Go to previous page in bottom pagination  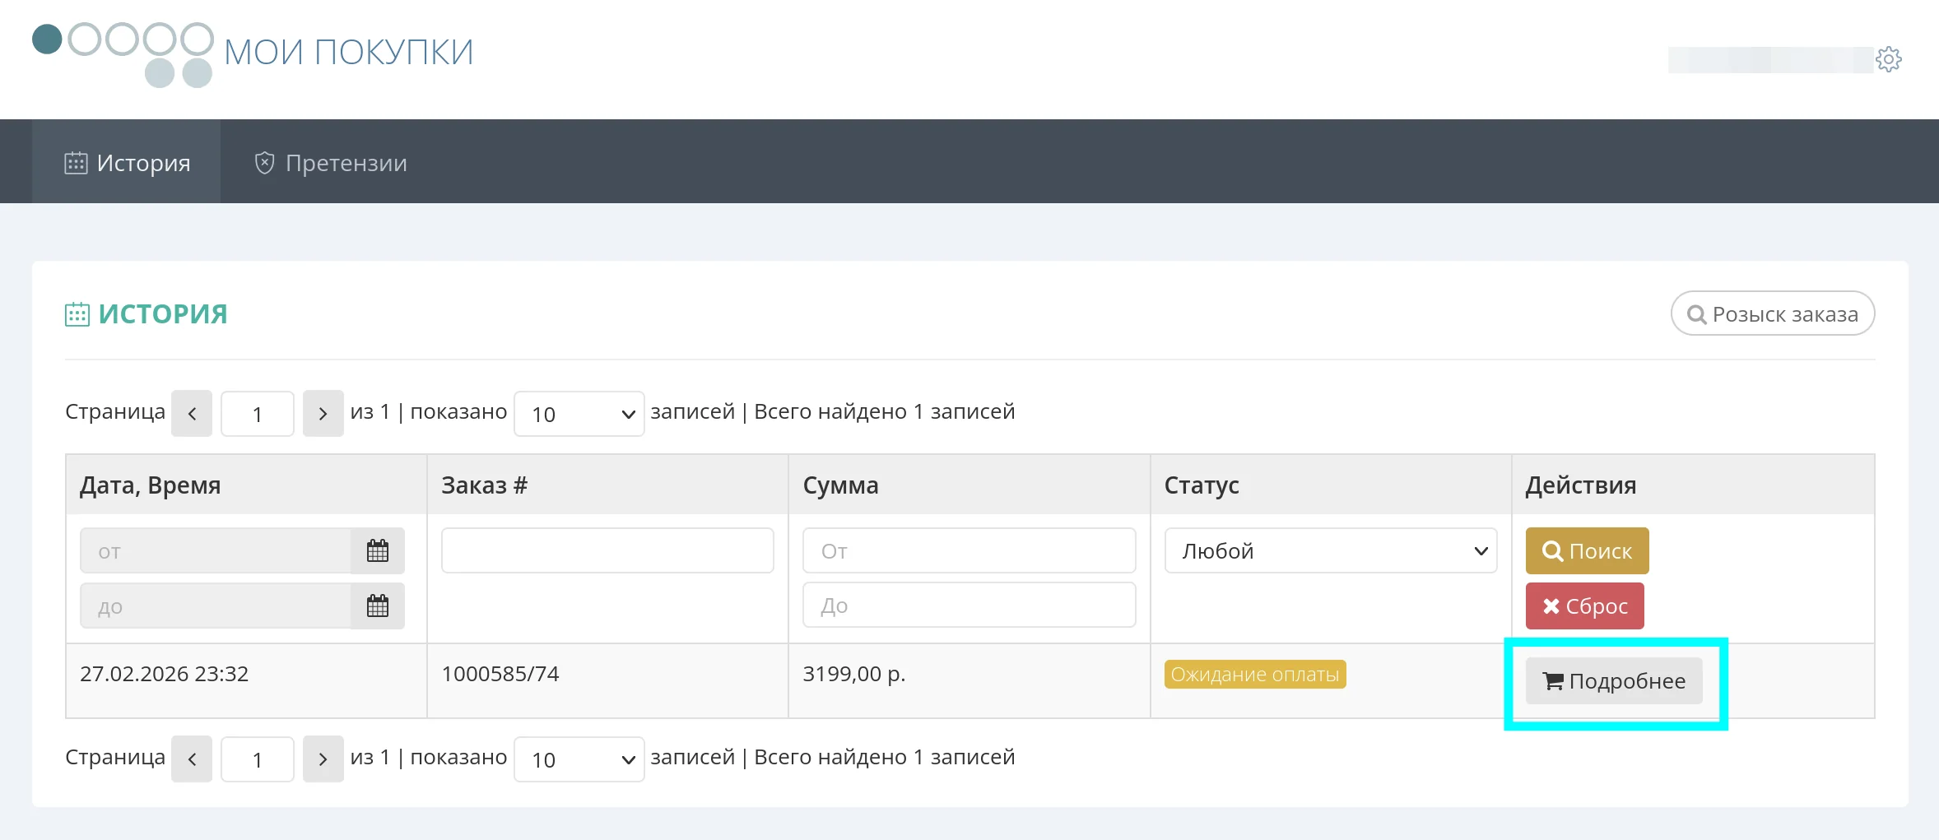(192, 759)
